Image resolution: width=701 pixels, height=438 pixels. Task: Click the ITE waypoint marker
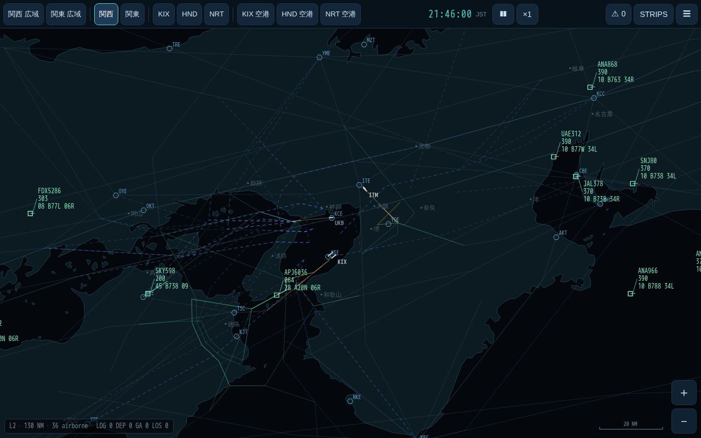(x=359, y=185)
